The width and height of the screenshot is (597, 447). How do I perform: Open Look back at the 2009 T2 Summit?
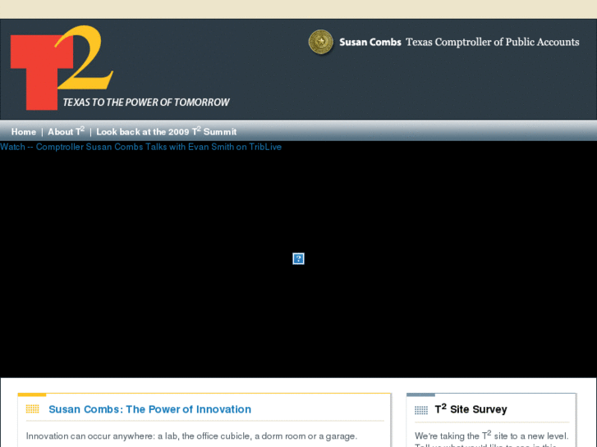point(167,131)
